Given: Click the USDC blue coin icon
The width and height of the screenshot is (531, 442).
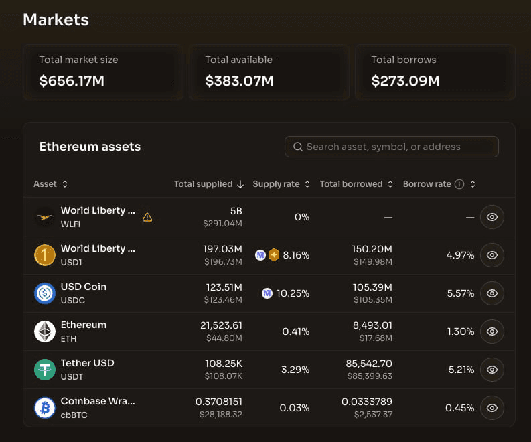Looking at the screenshot, I should [45, 293].
